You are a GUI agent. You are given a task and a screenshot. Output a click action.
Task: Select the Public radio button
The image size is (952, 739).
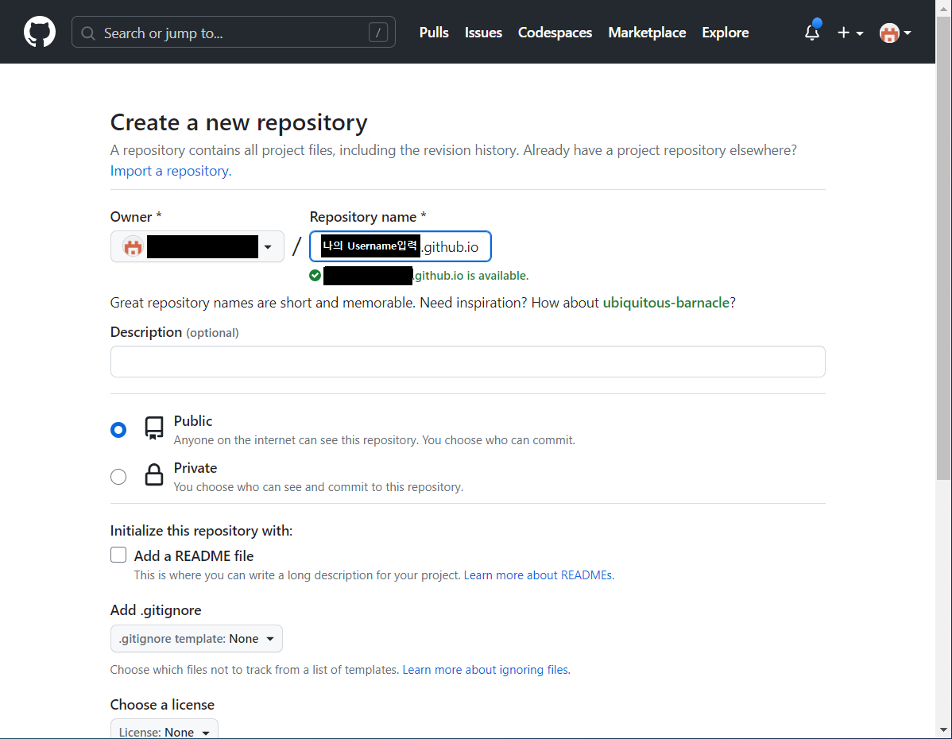point(118,430)
